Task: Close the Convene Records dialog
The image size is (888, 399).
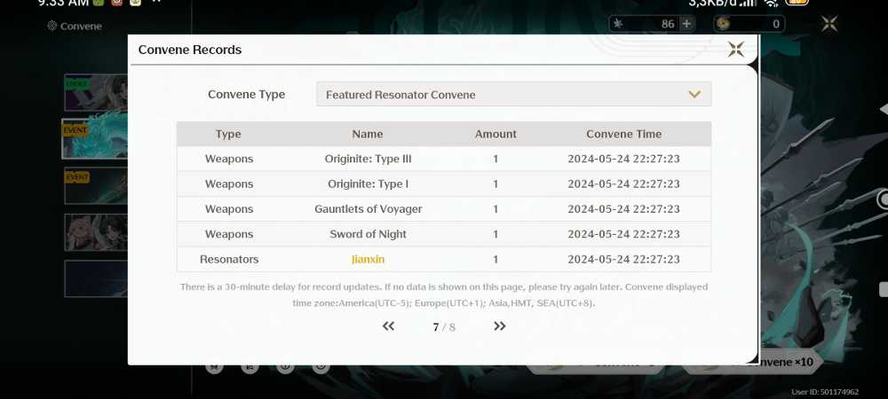Action: click(x=735, y=49)
